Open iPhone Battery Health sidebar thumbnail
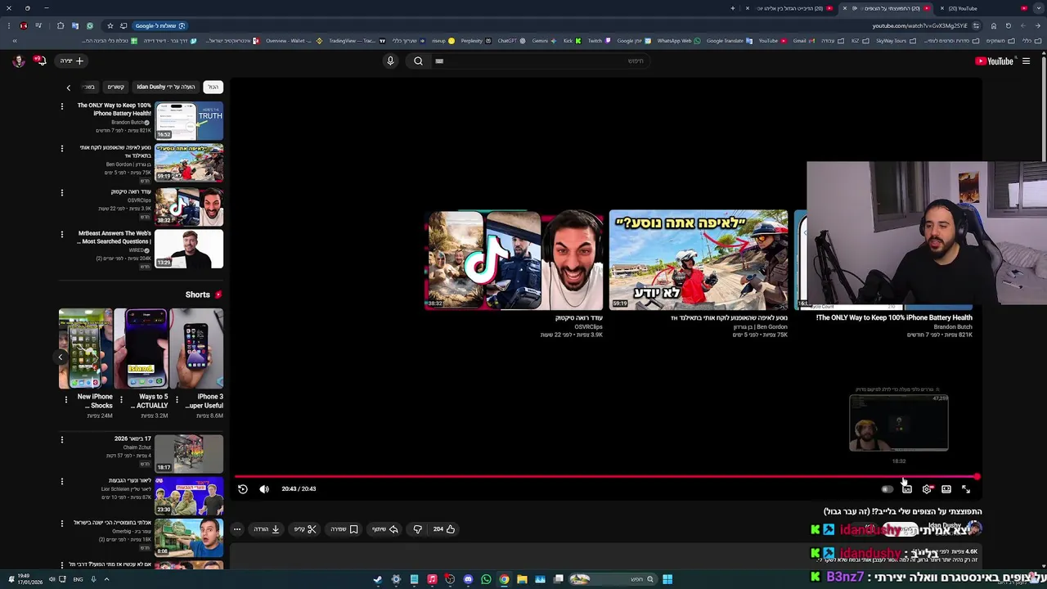Screen dimensions: 1047x589 point(189,120)
